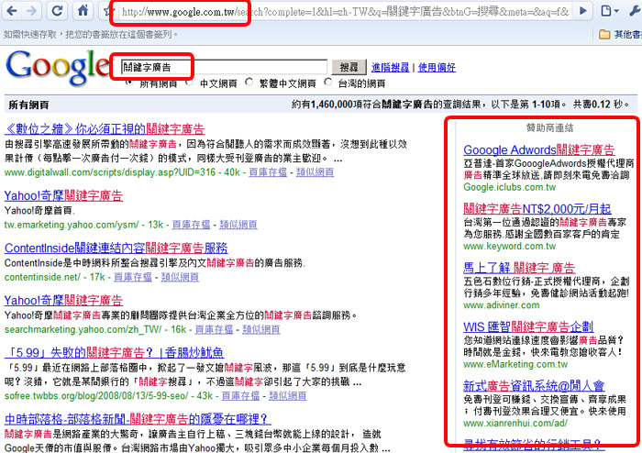
Task: Open similar pages for searchmarketing.yahoo.com result
Action: pyautogui.click(x=260, y=329)
